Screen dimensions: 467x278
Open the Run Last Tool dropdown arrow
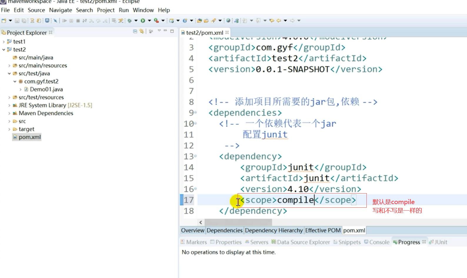tap(163, 21)
